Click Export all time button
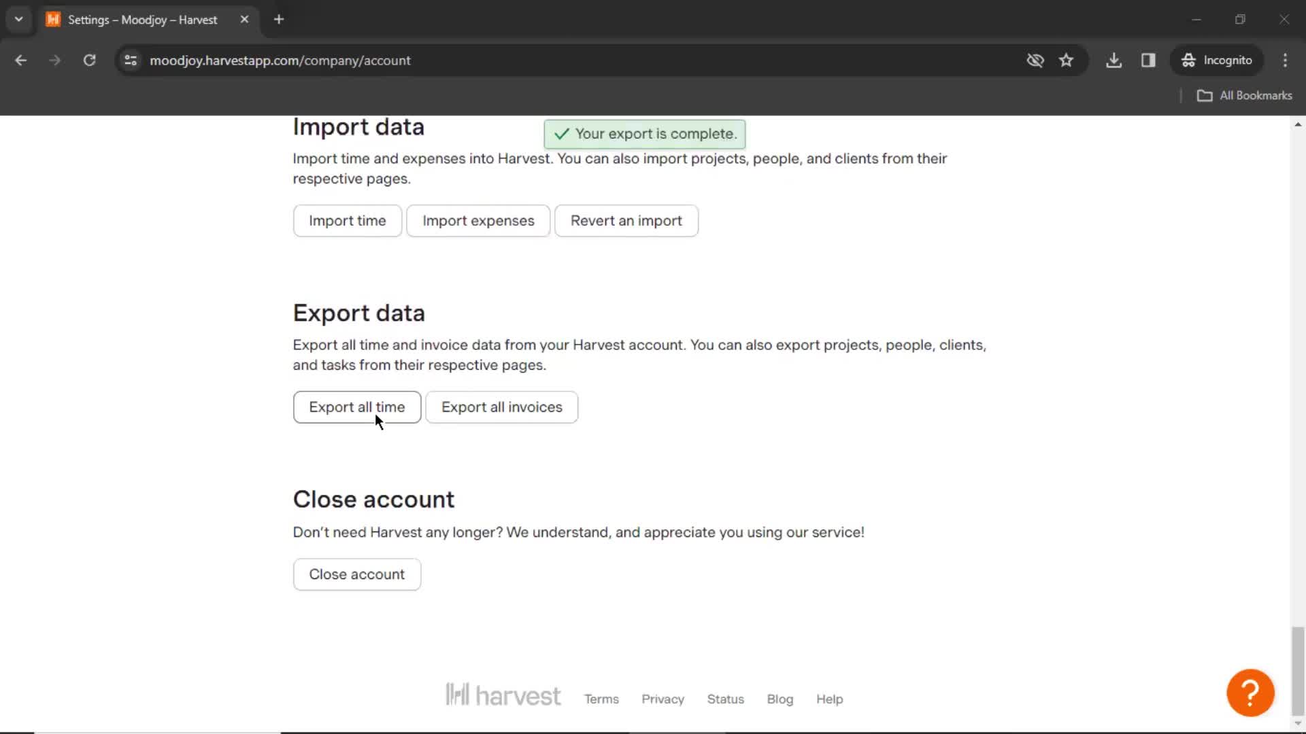 pyautogui.click(x=357, y=407)
